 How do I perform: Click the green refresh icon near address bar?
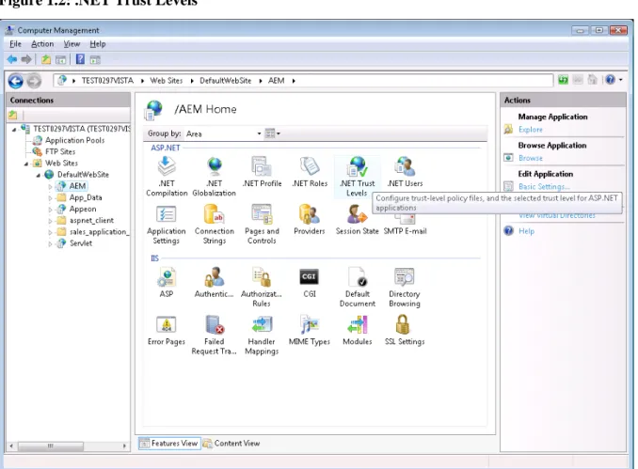click(563, 80)
